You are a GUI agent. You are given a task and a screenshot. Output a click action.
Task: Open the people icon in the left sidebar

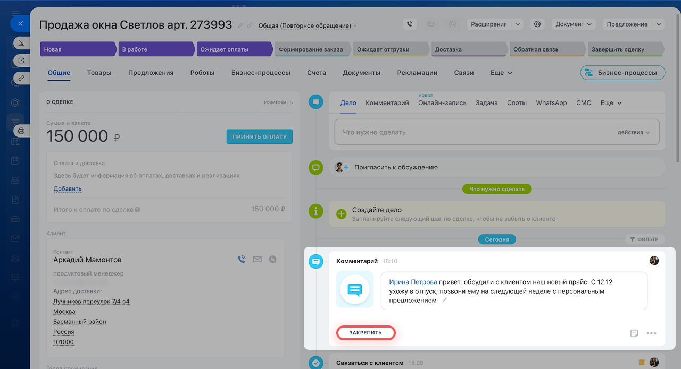click(15, 258)
